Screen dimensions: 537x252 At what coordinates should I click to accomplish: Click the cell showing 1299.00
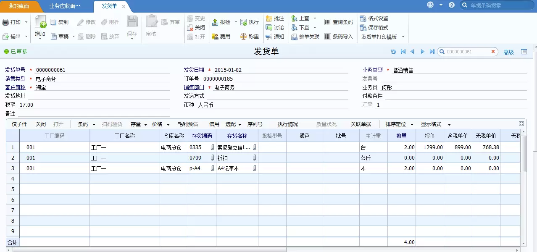(x=429, y=147)
